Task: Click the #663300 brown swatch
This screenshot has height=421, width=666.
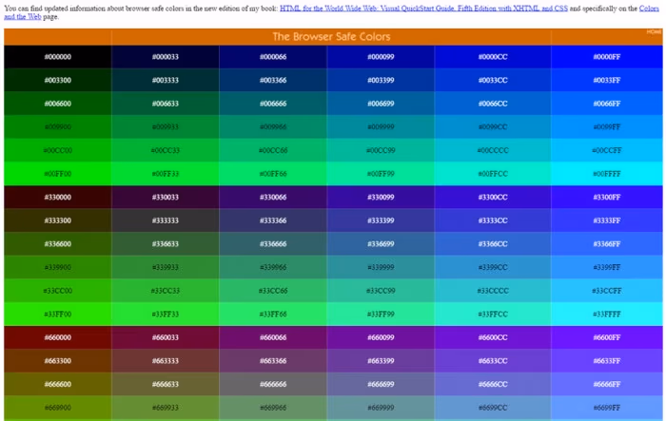Action: tap(58, 361)
